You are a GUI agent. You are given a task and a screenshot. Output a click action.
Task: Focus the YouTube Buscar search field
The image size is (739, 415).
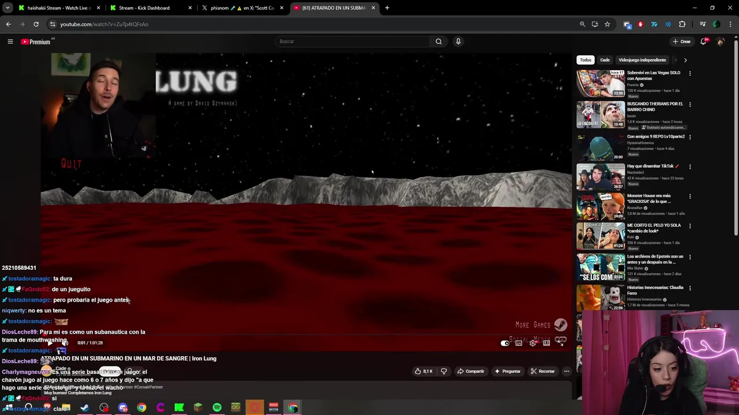[x=352, y=41]
